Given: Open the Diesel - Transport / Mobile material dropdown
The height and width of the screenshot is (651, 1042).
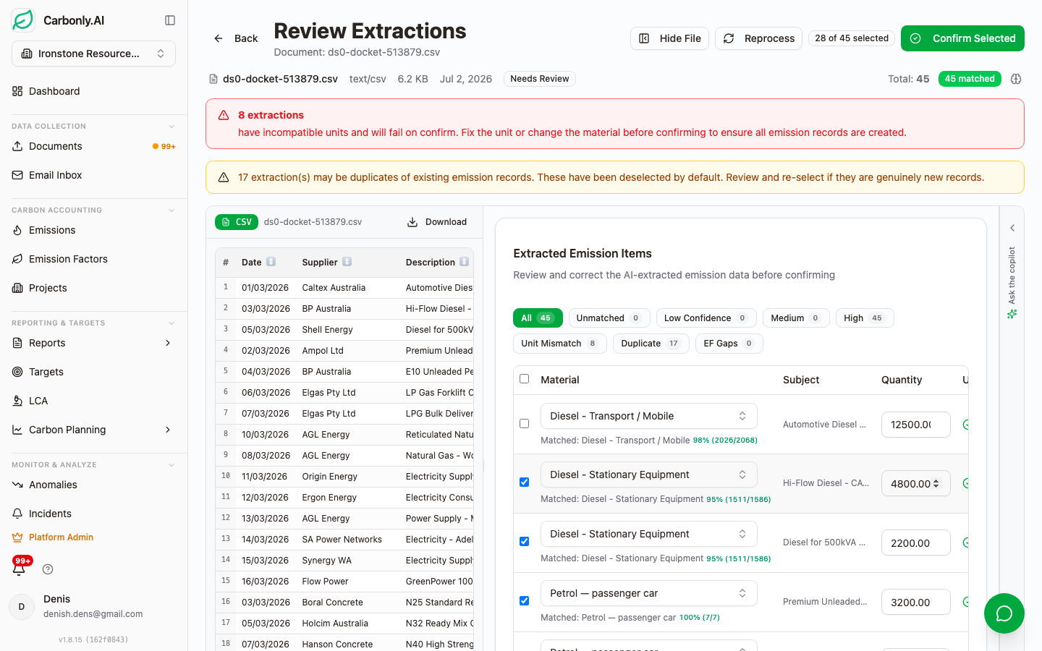Looking at the screenshot, I should pyautogui.click(x=649, y=416).
